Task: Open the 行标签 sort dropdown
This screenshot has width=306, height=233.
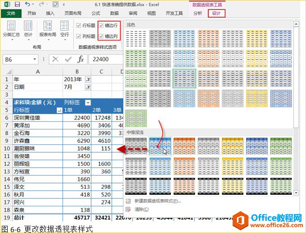Action: [x=59, y=110]
